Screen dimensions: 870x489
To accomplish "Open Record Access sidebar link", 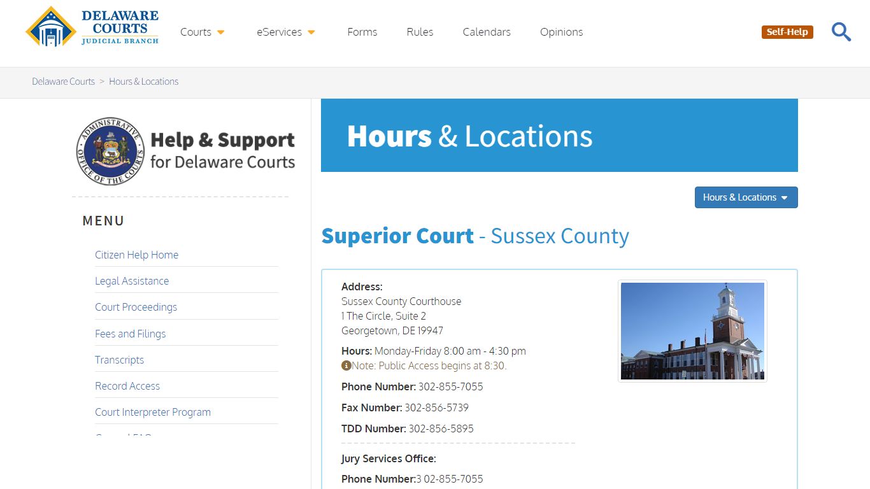I will pyautogui.click(x=127, y=386).
